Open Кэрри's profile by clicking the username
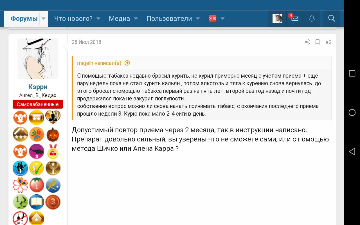Viewport: 360px width, 225px height. point(38,87)
